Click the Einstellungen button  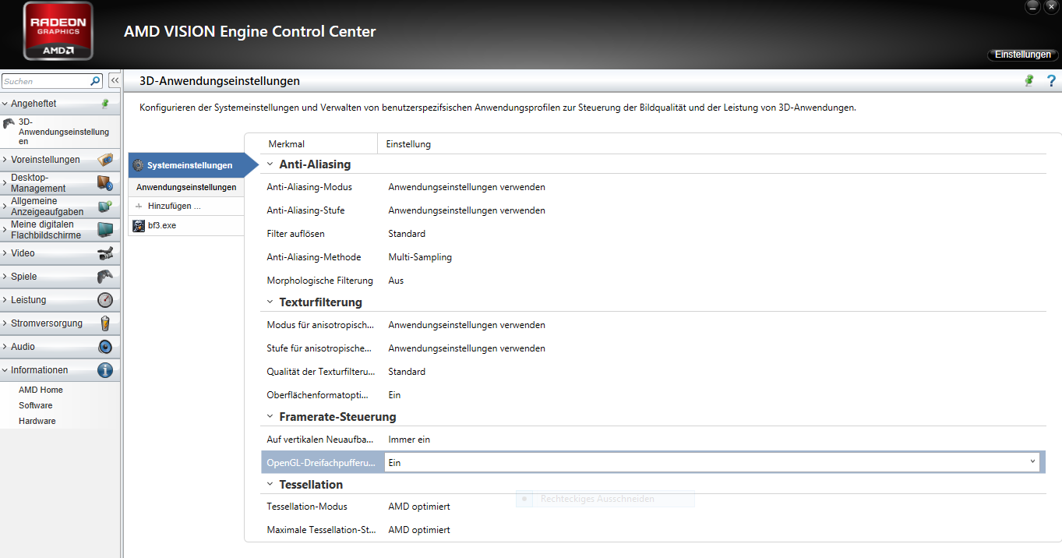pyautogui.click(x=1023, y=55)
